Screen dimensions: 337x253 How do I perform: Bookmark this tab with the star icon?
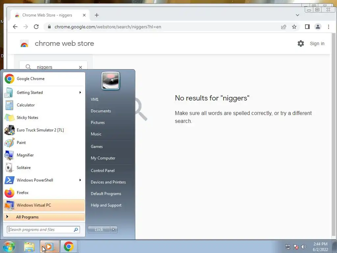coord(294,27)
